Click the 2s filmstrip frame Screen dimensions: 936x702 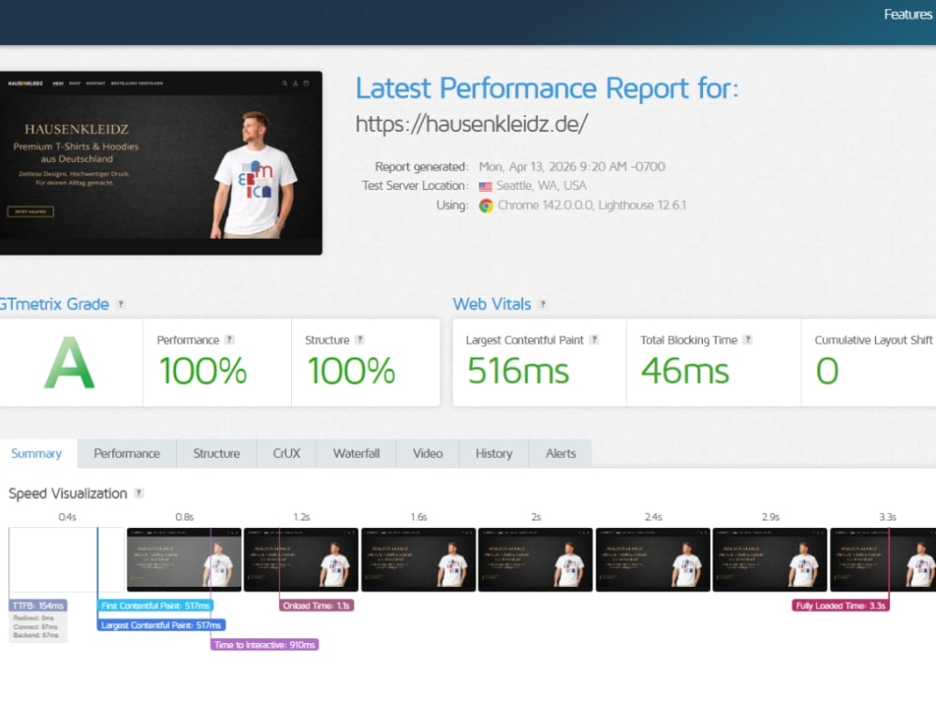pyautogui.click(x=536, y=560)
